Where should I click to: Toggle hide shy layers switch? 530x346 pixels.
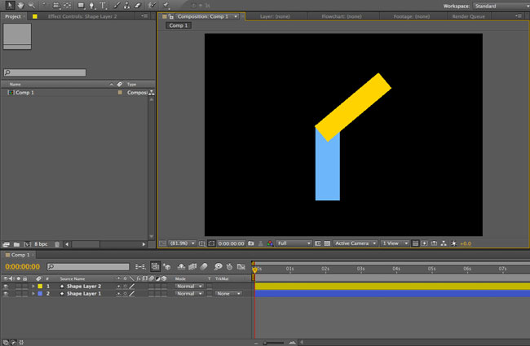click(181, 267)
